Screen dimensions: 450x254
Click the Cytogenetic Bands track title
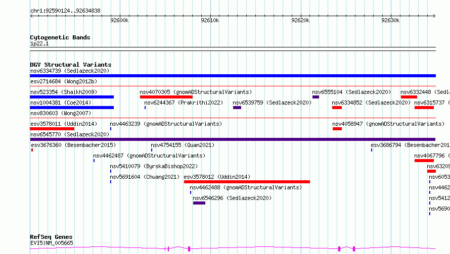point(60,37)
